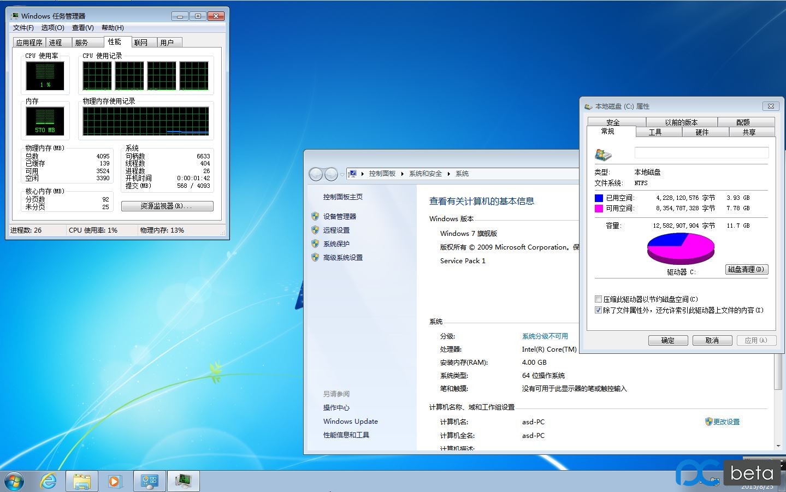Screen dimensions: 786x492
Task: Click the Remote settings shield icon
Action: tap(316, 230)
